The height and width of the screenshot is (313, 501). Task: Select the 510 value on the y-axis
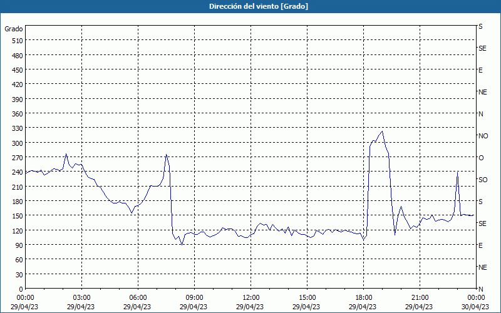(18, 41)
